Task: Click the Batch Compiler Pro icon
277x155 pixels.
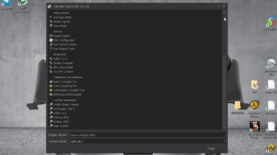Action: (51, 82)
